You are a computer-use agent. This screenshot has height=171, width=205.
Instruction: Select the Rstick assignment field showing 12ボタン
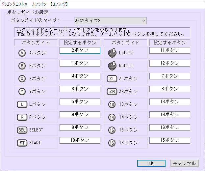tap(170, 63)
